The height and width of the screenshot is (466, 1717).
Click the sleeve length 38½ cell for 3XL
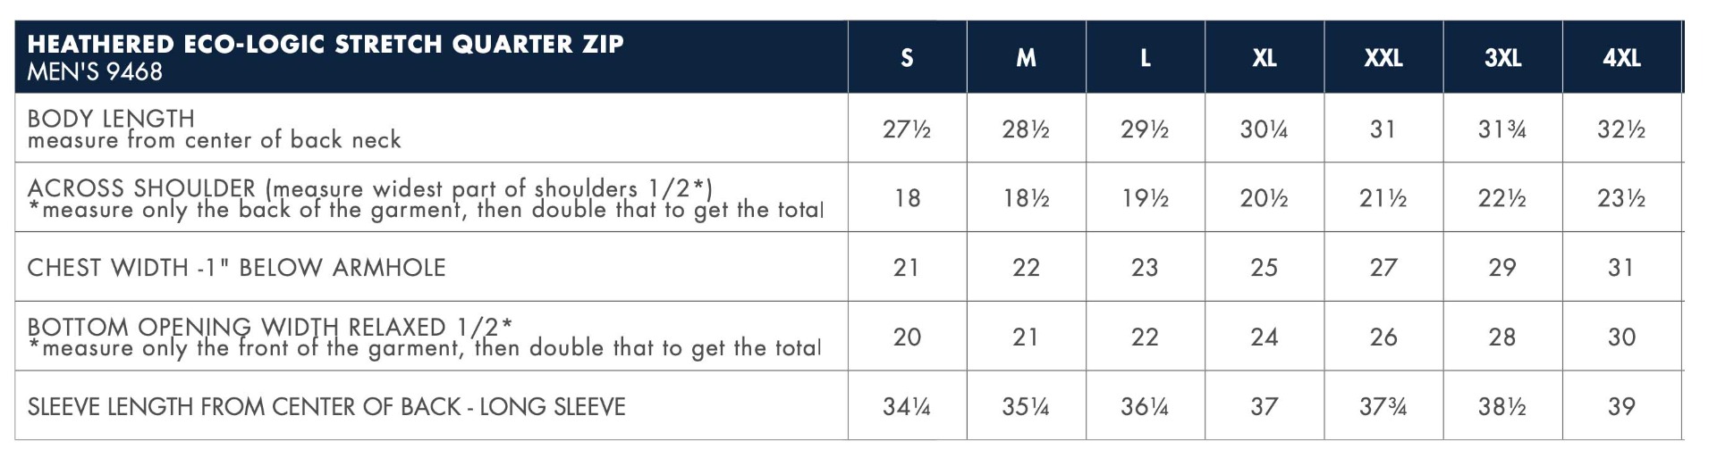coord(1502,406)
